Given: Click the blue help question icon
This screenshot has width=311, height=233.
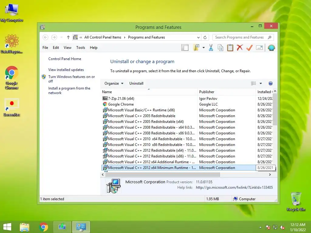Looking at the screenshot, I should click(x=271, y=83).
